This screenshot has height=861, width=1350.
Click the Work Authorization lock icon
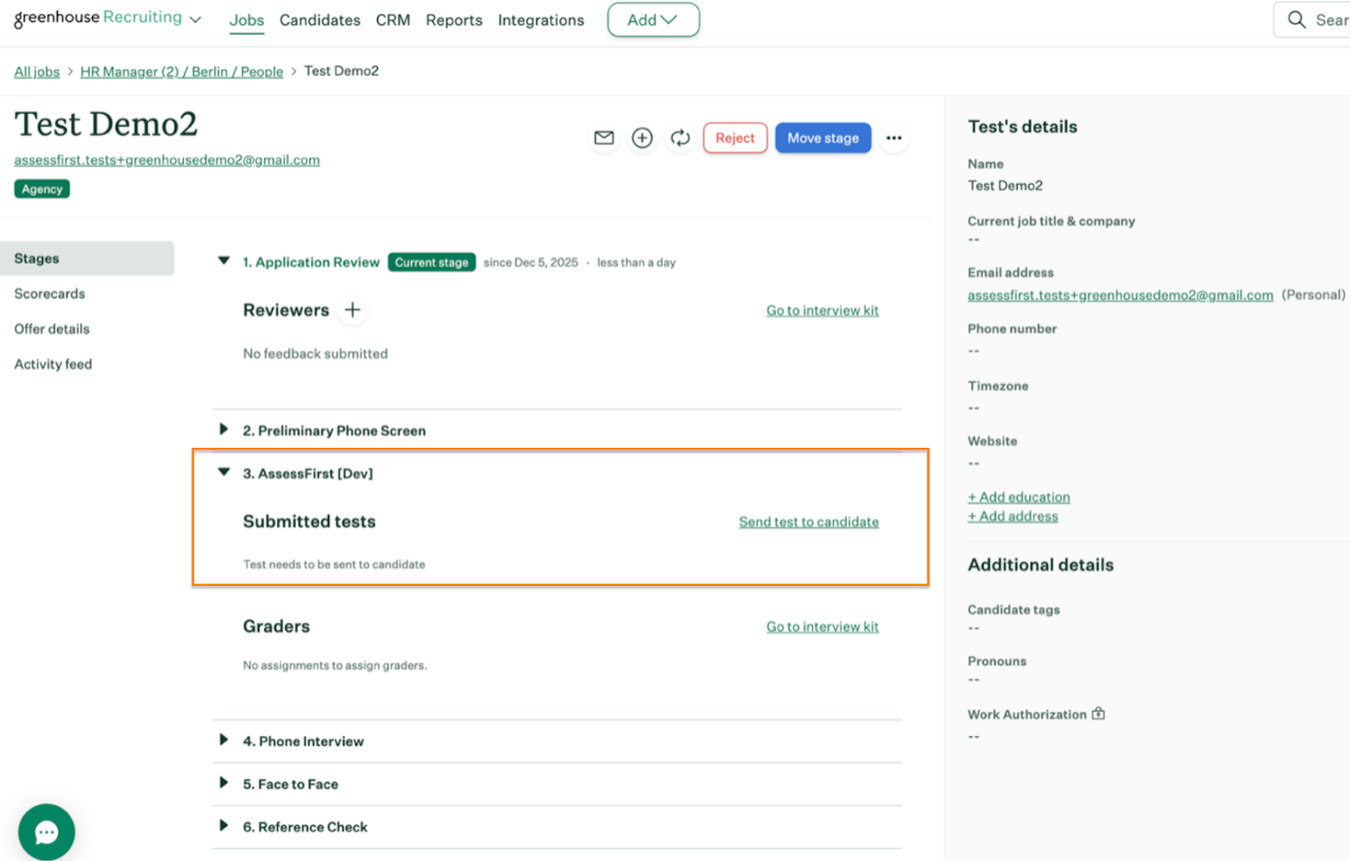tap(1098, 714)
